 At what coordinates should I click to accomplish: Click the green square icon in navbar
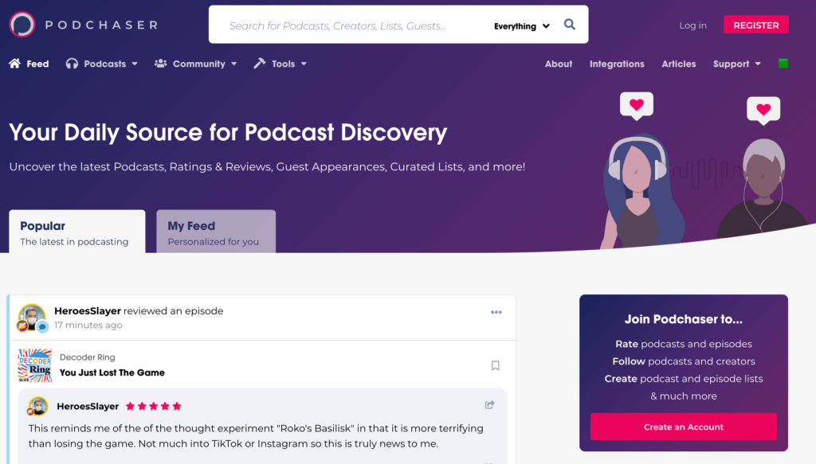click(x=783, y=64)
